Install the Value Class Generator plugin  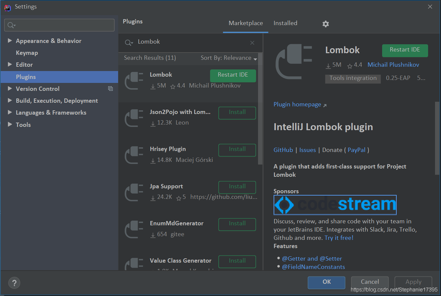pyautogui.click(x=237, y=262)
